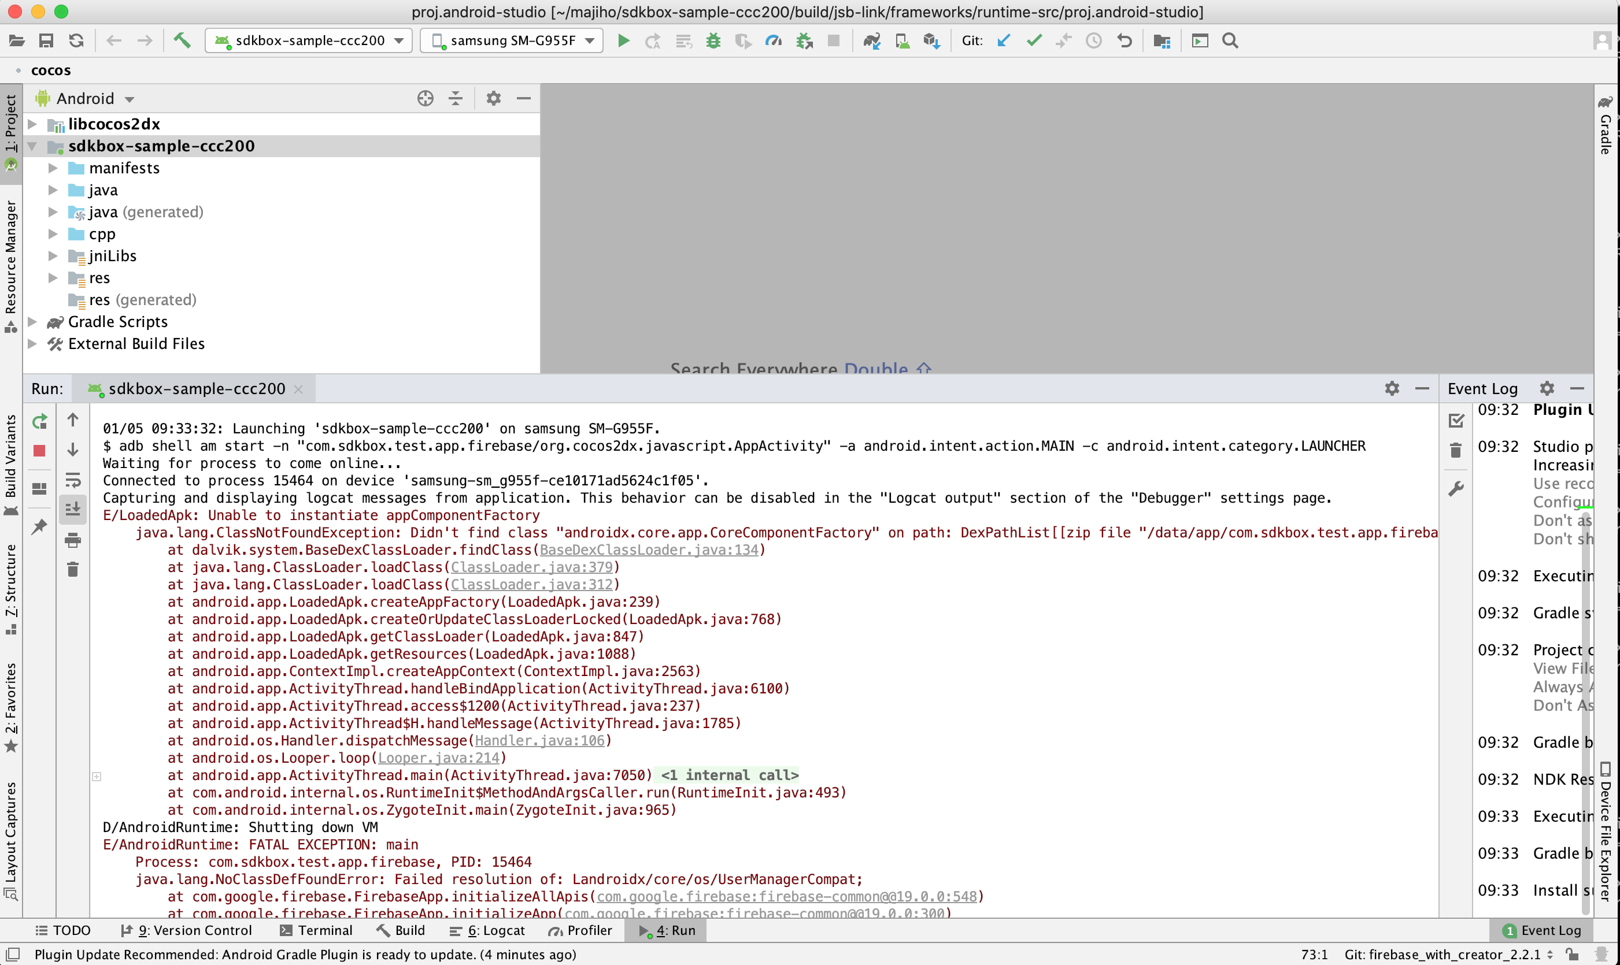The width and height of the screenshot is (1620, 965).
Task: Toggle pin tab in Run panel
Action: coord(39,527)
